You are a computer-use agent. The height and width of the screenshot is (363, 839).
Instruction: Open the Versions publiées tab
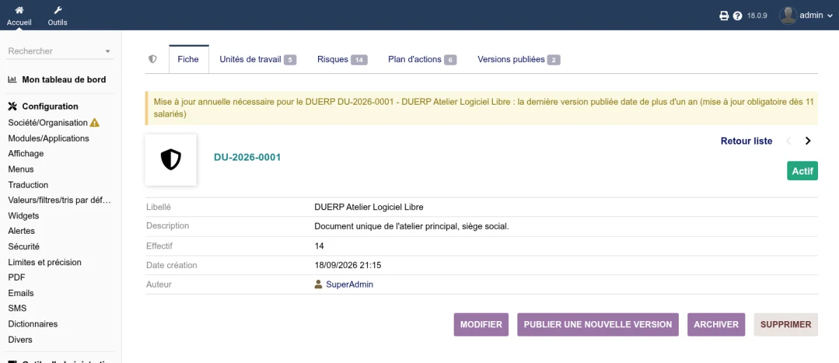(x=519, y=59)
